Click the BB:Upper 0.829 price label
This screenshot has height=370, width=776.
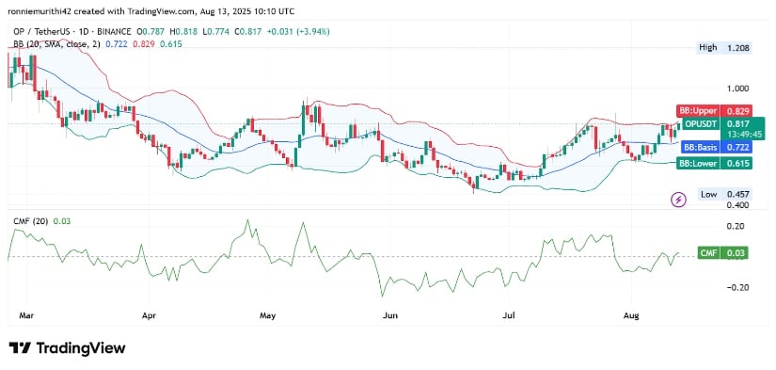(x=715, y=111)
